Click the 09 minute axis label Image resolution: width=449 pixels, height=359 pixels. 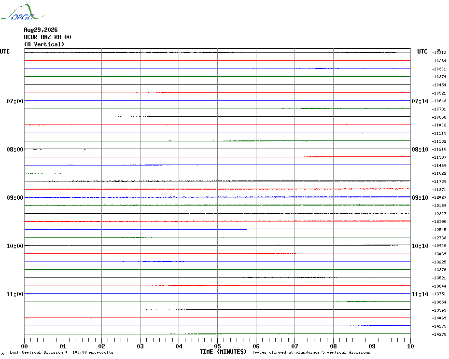pos(372,346)
